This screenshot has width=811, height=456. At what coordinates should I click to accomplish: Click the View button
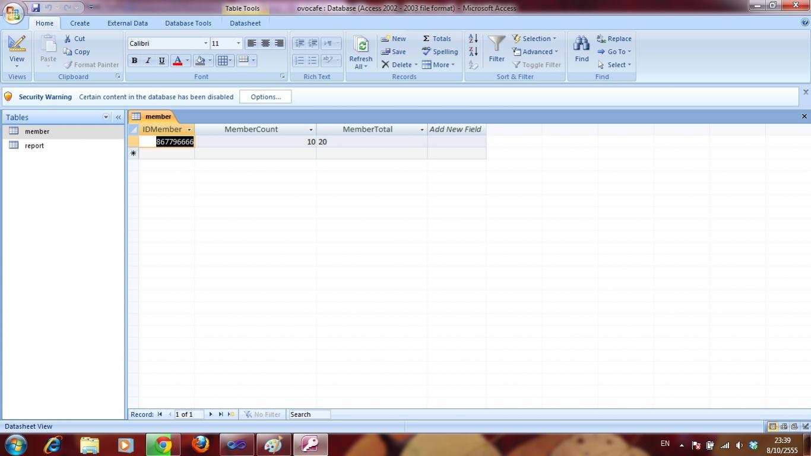click(x=17, y=51)
